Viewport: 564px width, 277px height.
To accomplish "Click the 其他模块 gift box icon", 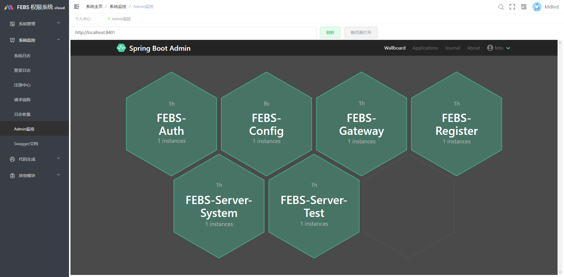I will pyautogui.click(x=12, y=176).
